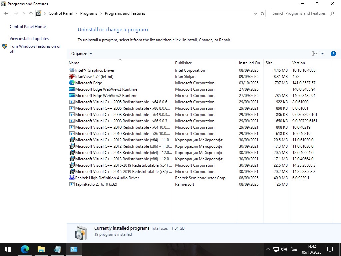Select the Microsoft Edge program icon in list
The height and width of the screenshot is (256, 341).
pos(72,83)
